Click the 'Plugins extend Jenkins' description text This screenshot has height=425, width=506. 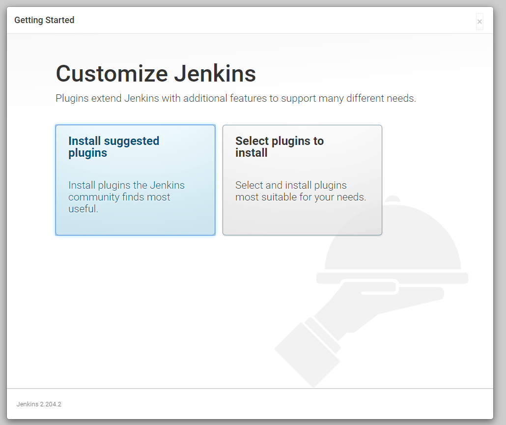236,98
